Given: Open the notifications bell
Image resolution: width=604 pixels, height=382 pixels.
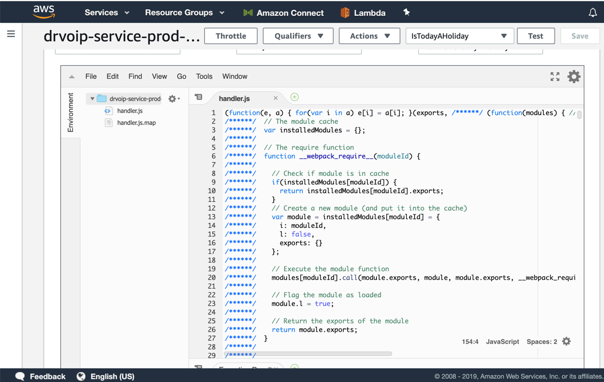Looking at the screenshot, I should tap(593, 12).
